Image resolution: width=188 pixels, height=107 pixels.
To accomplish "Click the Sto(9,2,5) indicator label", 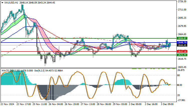I will [49, 71].
